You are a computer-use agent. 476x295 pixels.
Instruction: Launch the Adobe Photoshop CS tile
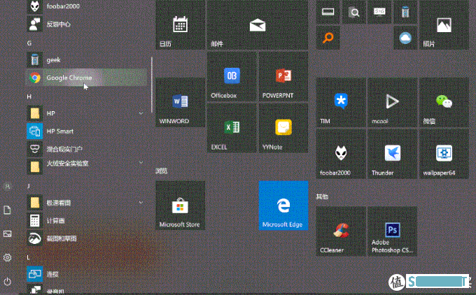click(392, 231)
